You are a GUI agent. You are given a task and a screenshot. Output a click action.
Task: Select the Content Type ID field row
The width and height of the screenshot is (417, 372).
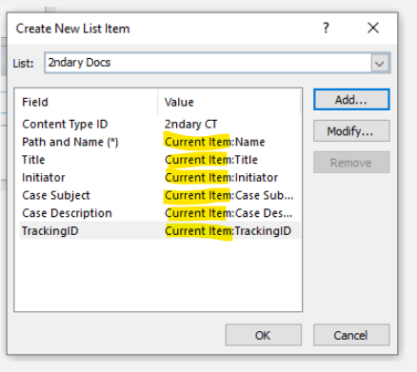pyautogui.click(x=160, y=124)
